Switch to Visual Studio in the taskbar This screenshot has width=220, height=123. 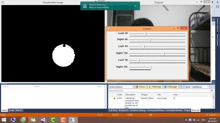click(x=43, y=120)
